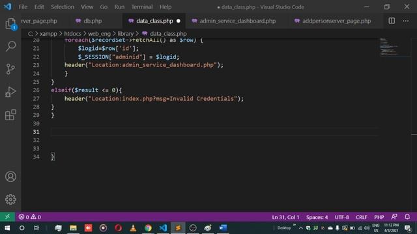Open Microsoft Word from taskbar
417x234 pixels.
[223, 227]
